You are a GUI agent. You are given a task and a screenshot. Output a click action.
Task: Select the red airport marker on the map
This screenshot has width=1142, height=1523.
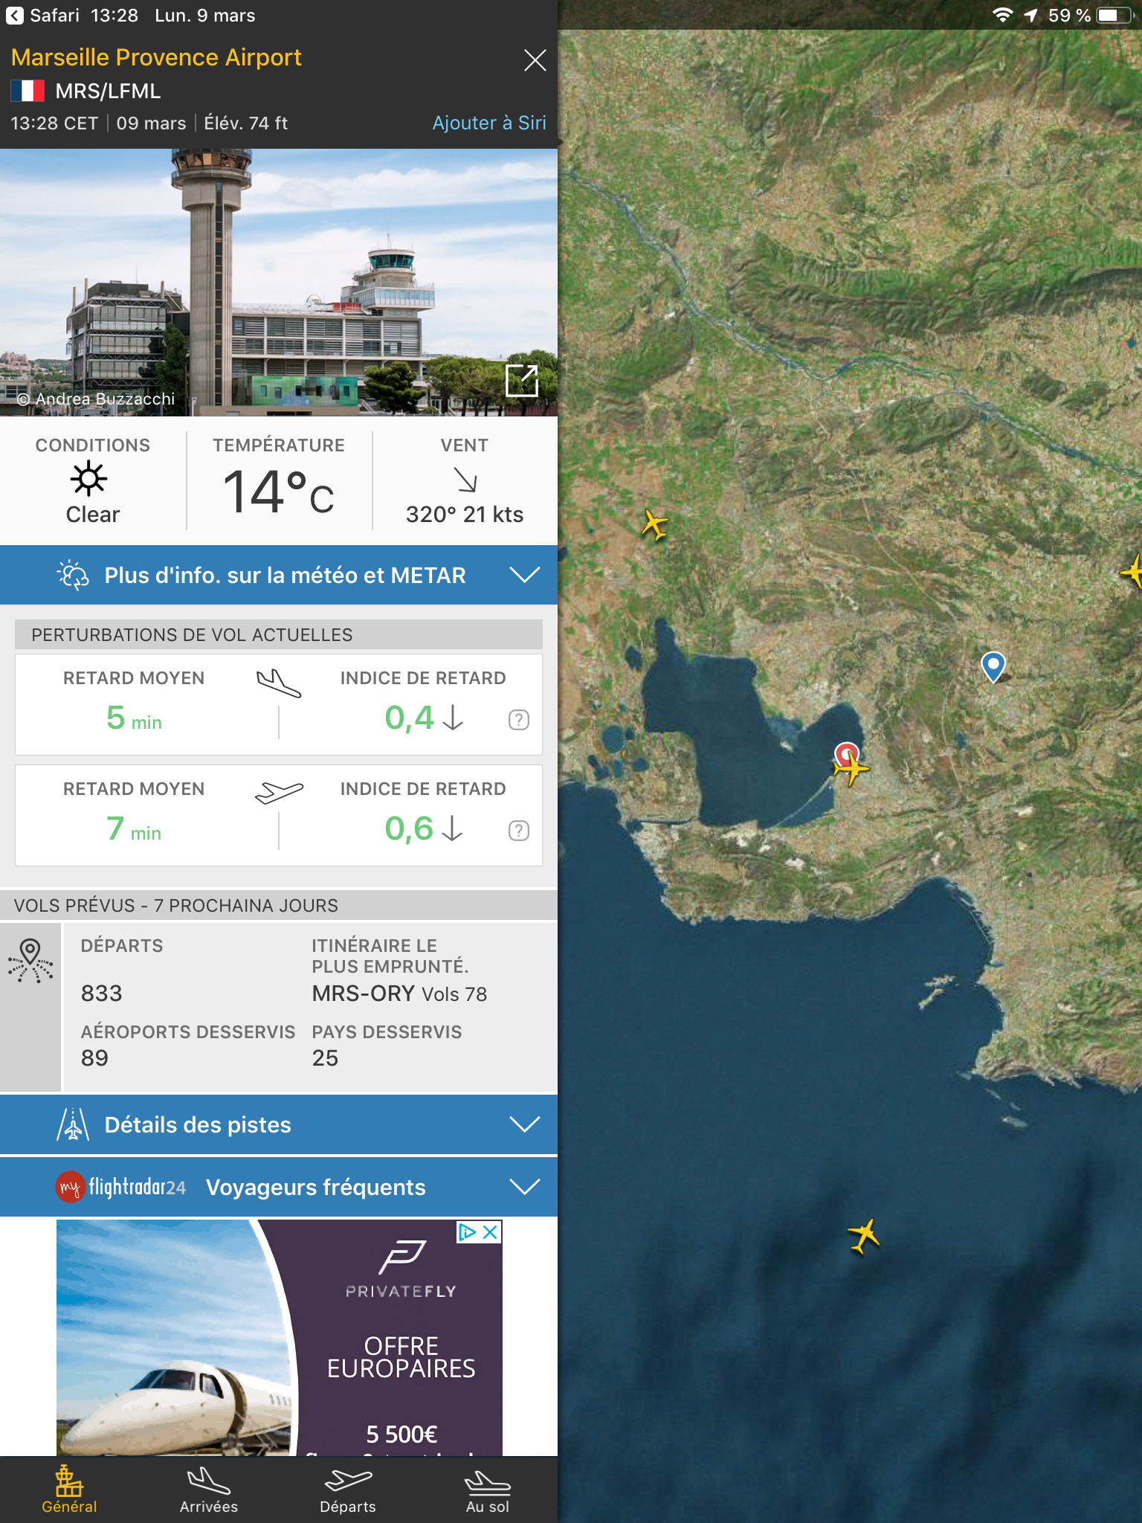tap(847, 754)
